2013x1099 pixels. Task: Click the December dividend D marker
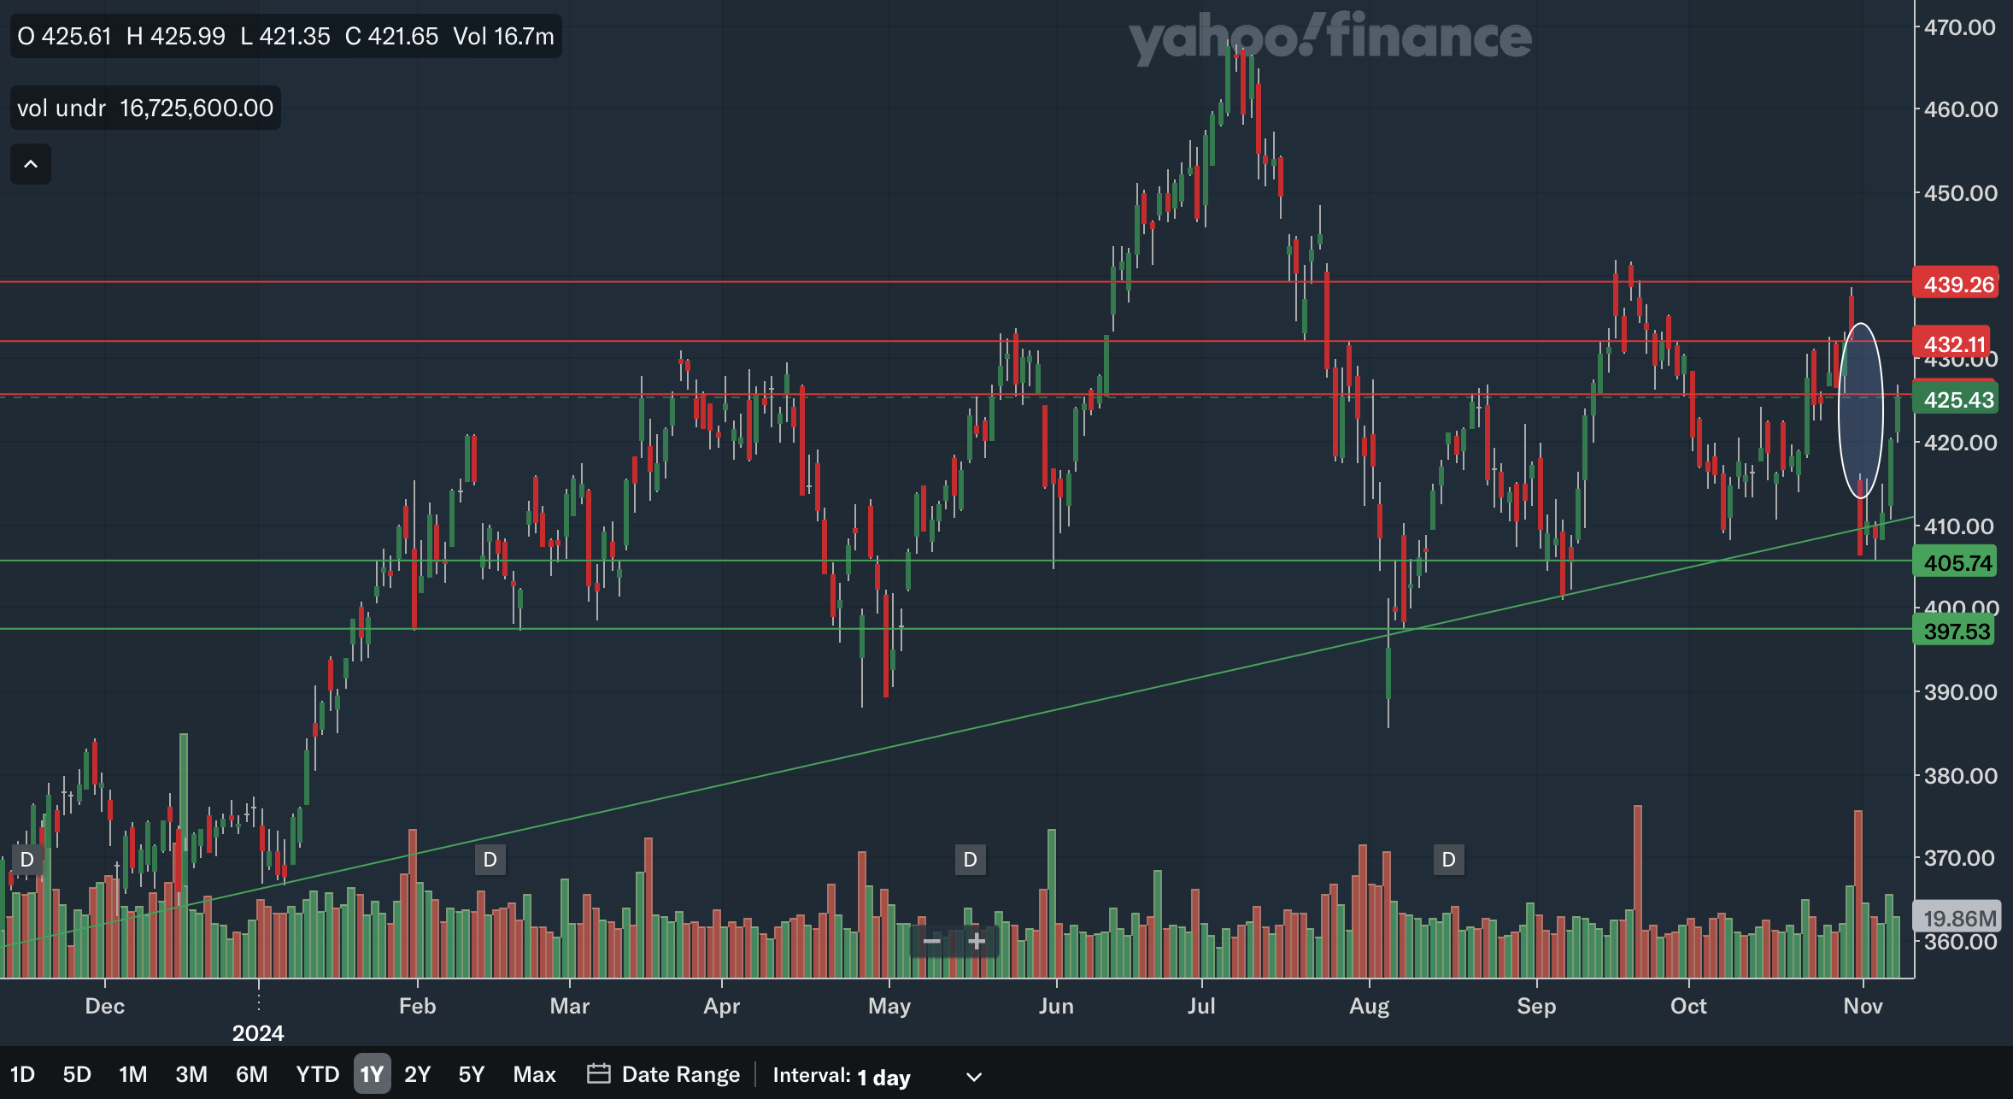pyautogui.click(x=26, y=860)
